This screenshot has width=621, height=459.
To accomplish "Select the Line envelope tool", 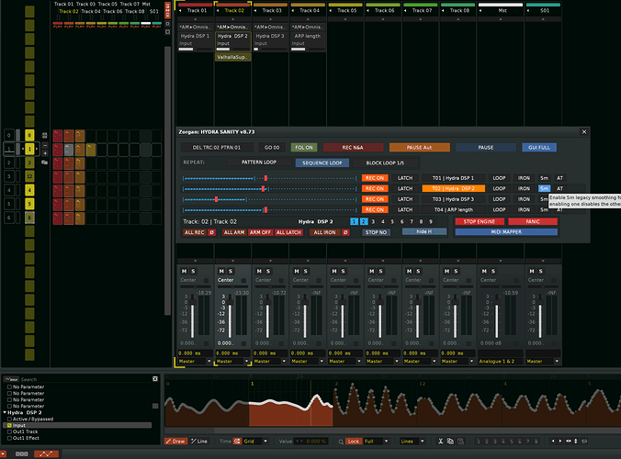I will (x=199, y=442).
